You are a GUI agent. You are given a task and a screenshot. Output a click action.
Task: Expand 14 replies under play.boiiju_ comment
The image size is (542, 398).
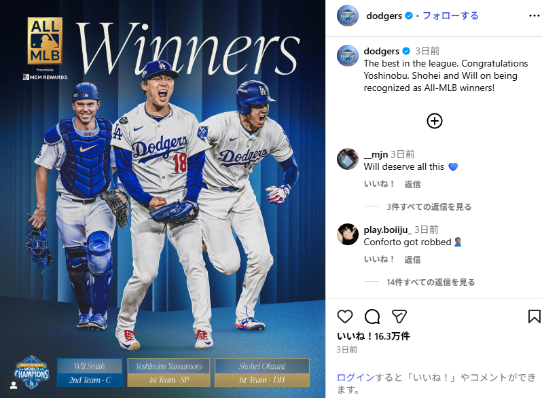click(431, 282)
